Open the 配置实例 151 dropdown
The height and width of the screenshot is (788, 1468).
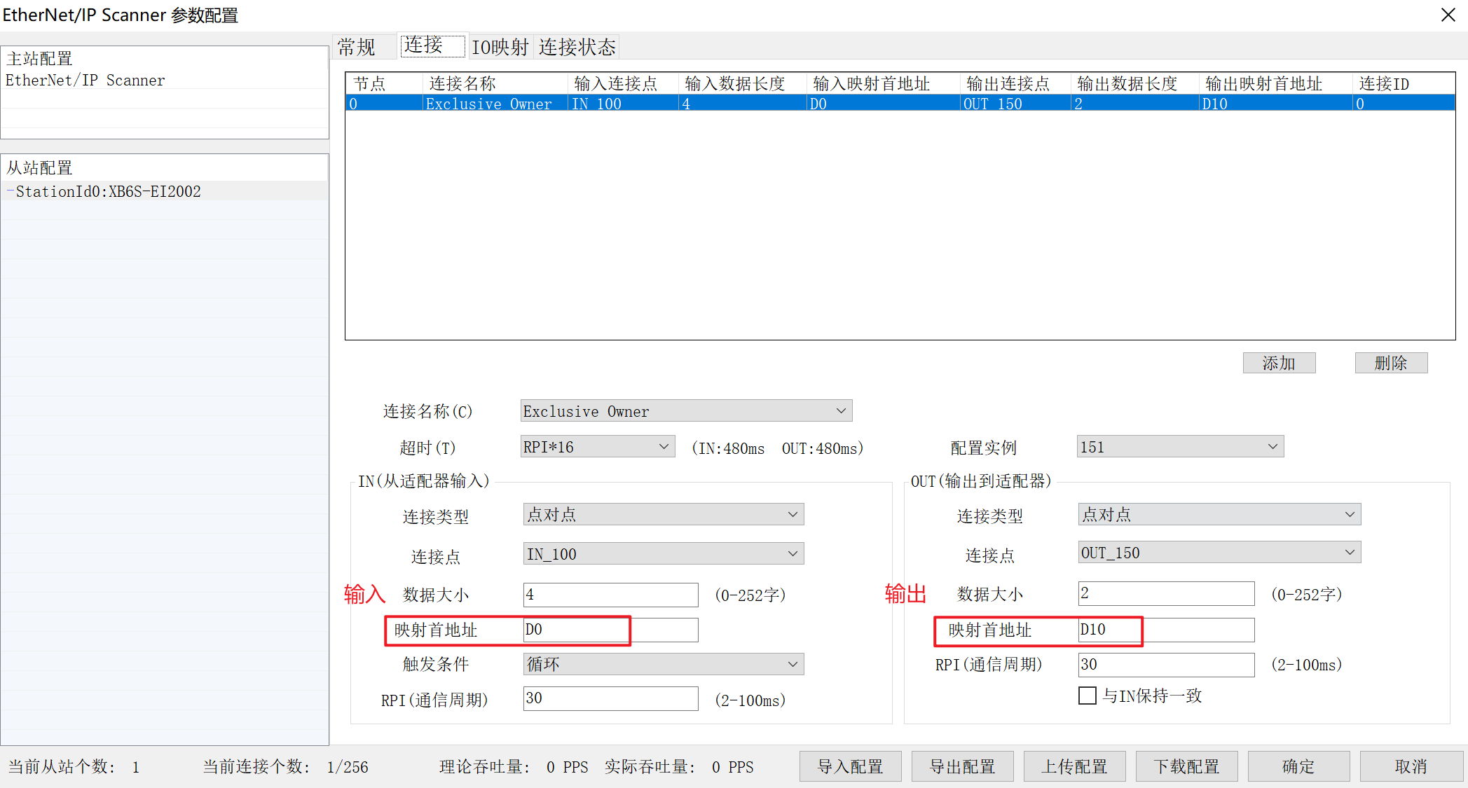pos(1180,447)
